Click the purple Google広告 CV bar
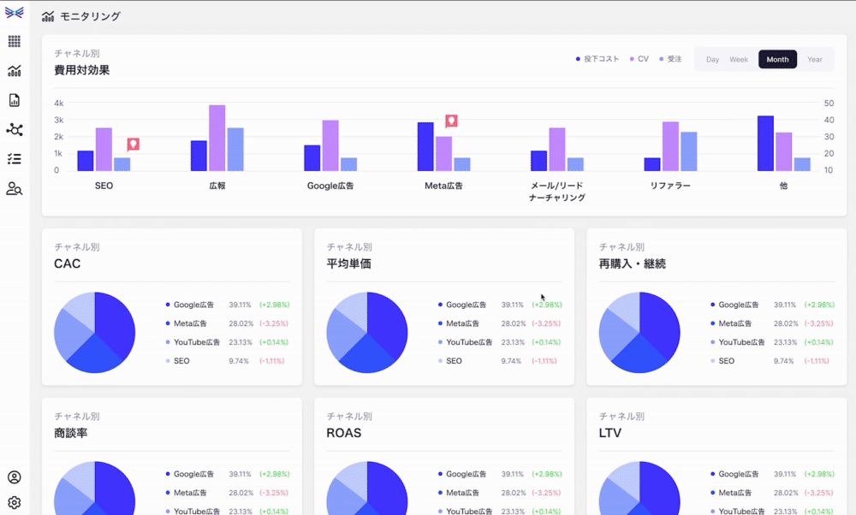 [x=330, y=145]
